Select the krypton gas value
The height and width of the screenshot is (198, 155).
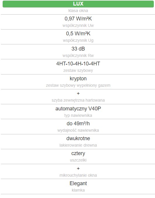[x=78, y=79]
